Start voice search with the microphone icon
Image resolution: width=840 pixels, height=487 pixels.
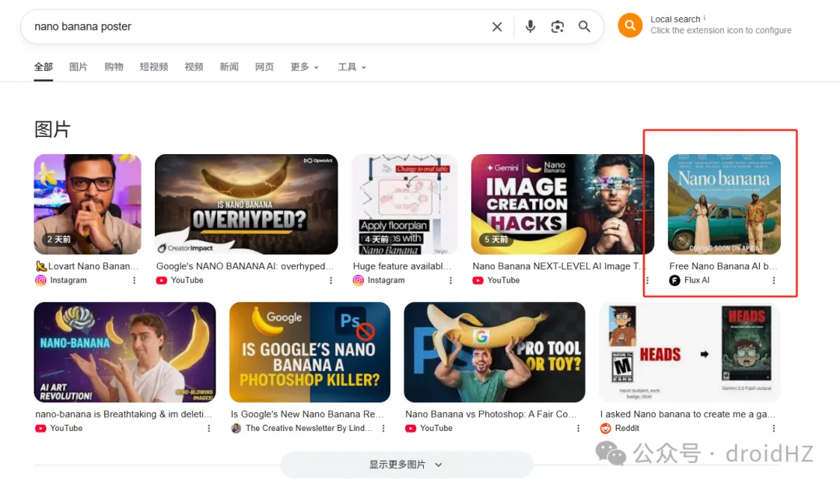(530, 26)
